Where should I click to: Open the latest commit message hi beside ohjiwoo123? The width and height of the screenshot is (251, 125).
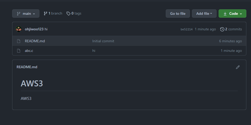click(x=46, y=29)
